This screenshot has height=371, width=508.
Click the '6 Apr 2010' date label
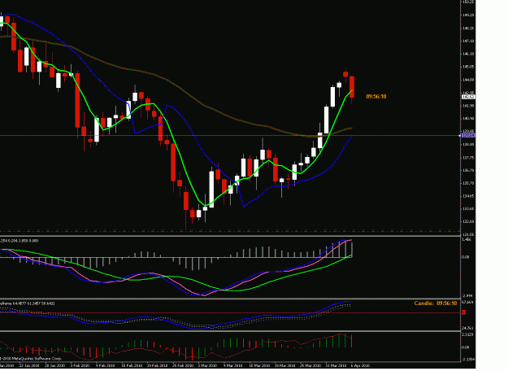pos(360,365)
